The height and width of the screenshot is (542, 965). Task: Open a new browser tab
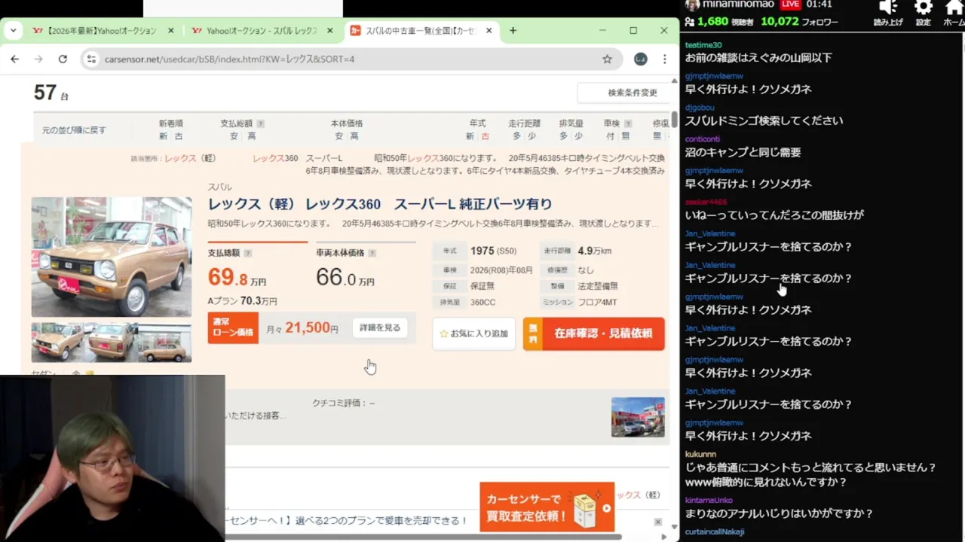tap(513, 31)
